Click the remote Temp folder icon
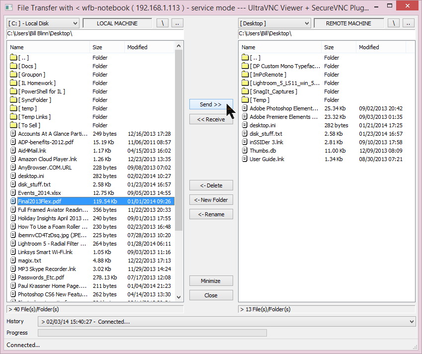 click(245, 99)
